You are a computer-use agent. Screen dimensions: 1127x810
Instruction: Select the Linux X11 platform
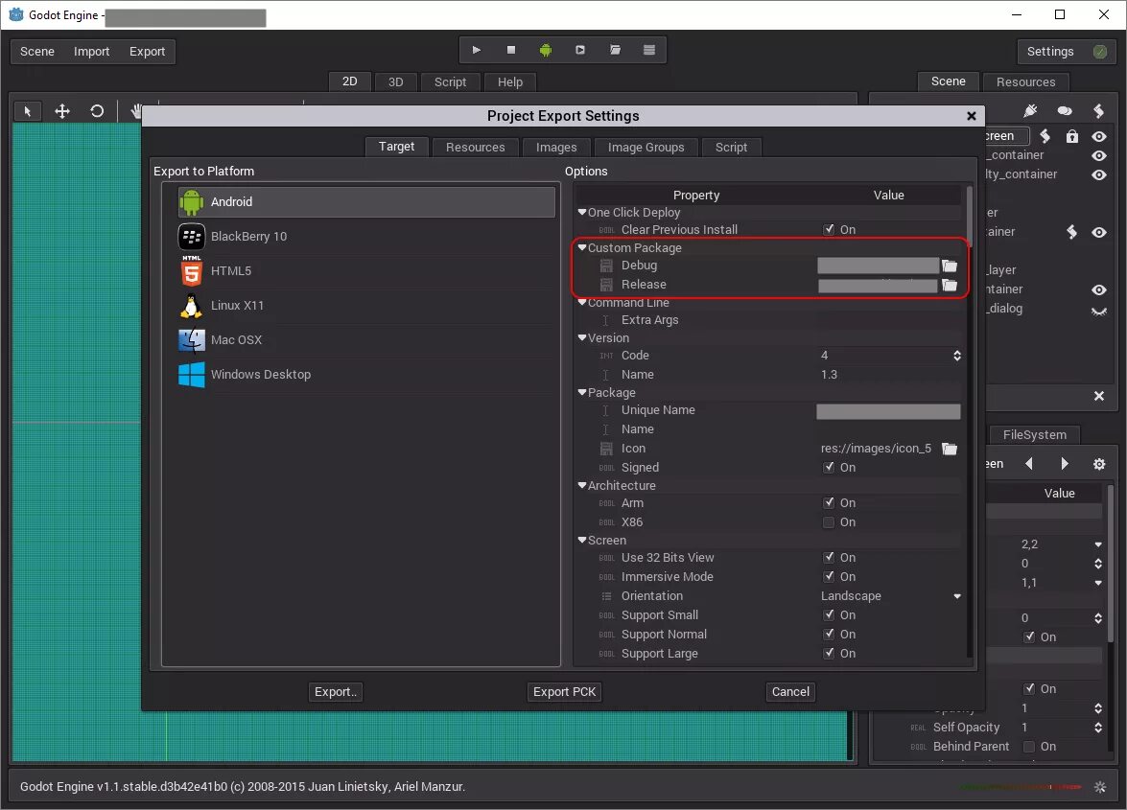click(366, 305)
